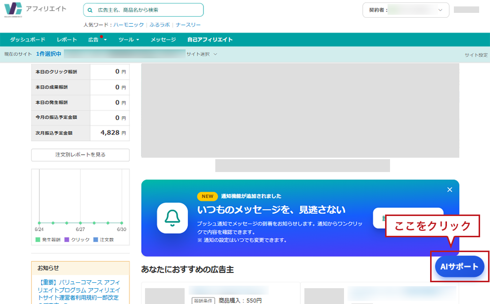Click 発生報酬 green legend swatch
This screenshot has width=490, height=304.
tap(38, 240)
